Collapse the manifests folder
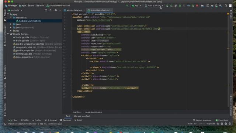Viewport: 236px width, 133px height. (11, 18)
